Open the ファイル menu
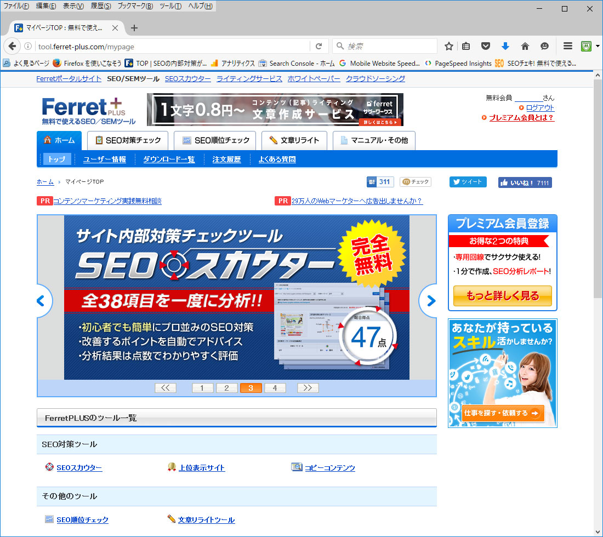Image resolution: width=603 pixels, height=537 pixels. [16, 6]
